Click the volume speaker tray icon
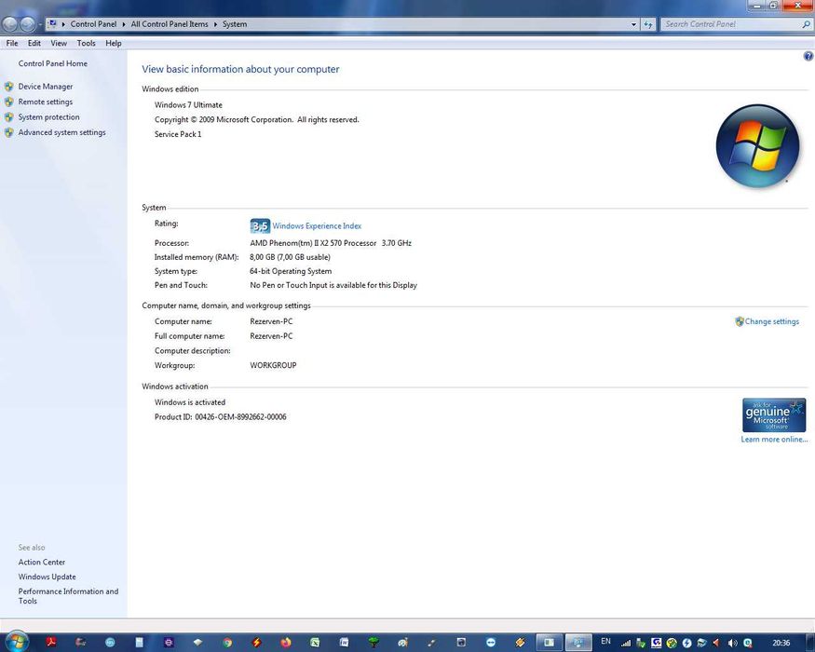 coord(732,642)
